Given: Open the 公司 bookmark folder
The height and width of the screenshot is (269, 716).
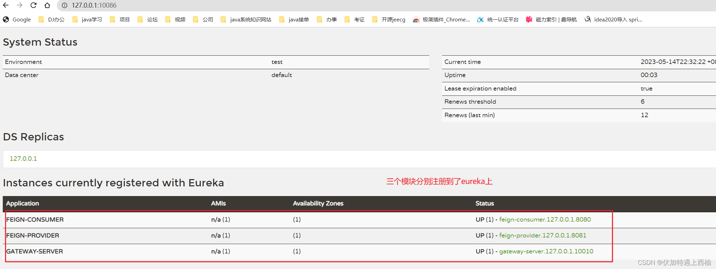Looking at the screenshot, I should pos(203,20).
